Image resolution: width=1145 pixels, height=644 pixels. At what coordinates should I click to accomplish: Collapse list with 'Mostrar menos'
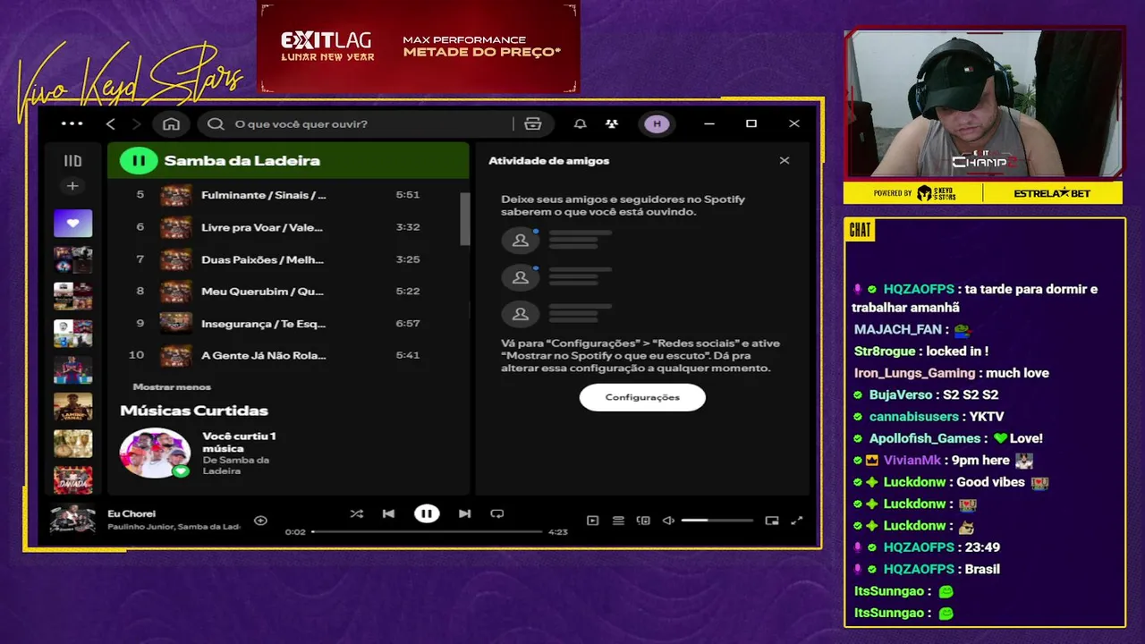click(172, 387)
